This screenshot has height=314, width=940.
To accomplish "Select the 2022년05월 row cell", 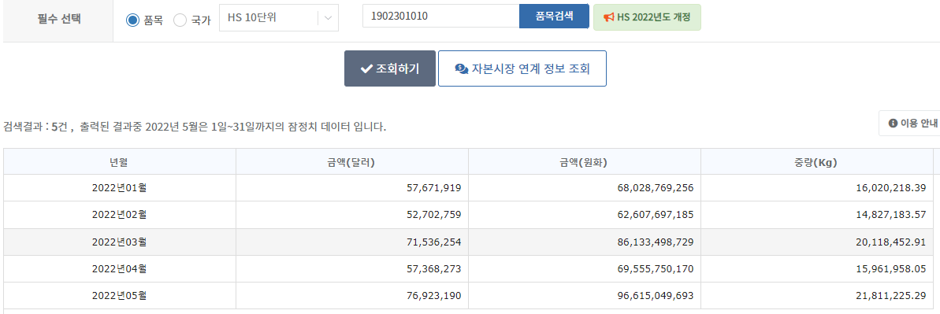I will point(119,296).
